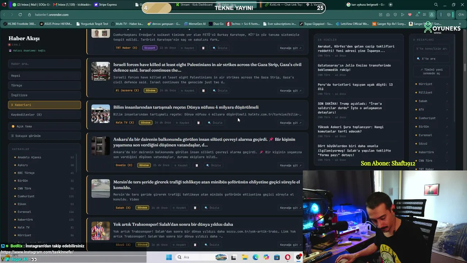Click the clipboard icon in the Sabah row
Viewport: 467px width, 263px height.
pyautogui.click(x=195, y=208)
